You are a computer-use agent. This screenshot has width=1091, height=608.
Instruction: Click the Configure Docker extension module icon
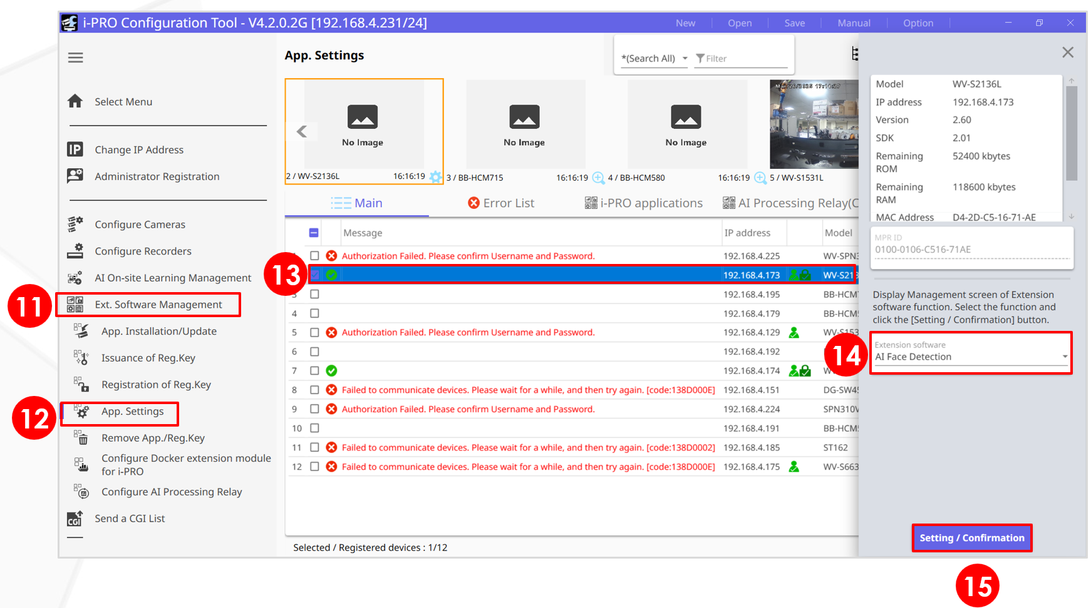[81, 464]
